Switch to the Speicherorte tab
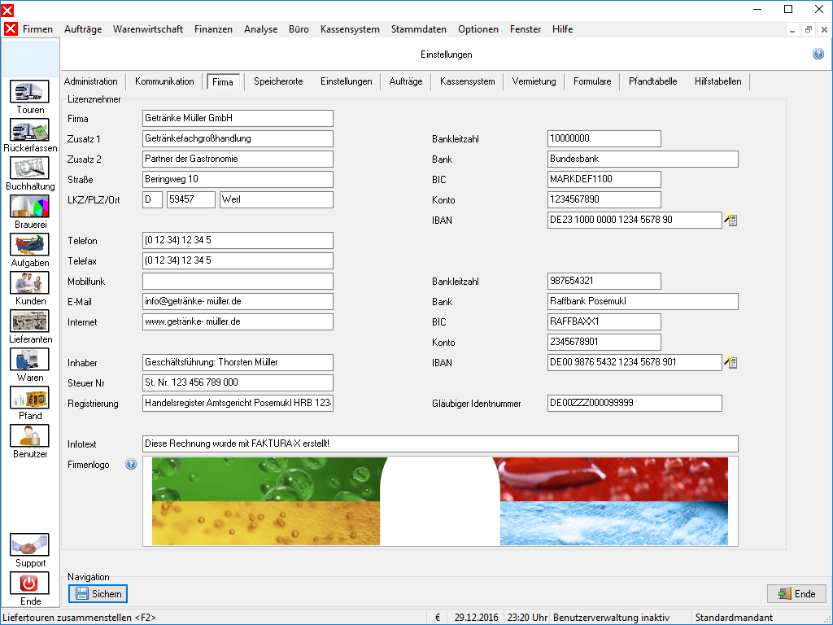The height and width of the screenshot is (625, 833). (278, 81)
